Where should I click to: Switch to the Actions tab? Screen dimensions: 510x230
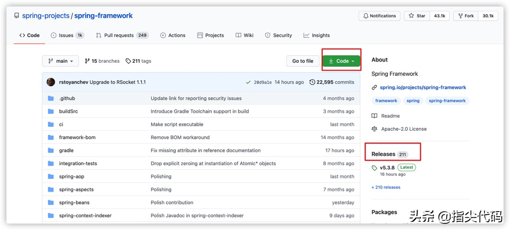click(173, 35)
